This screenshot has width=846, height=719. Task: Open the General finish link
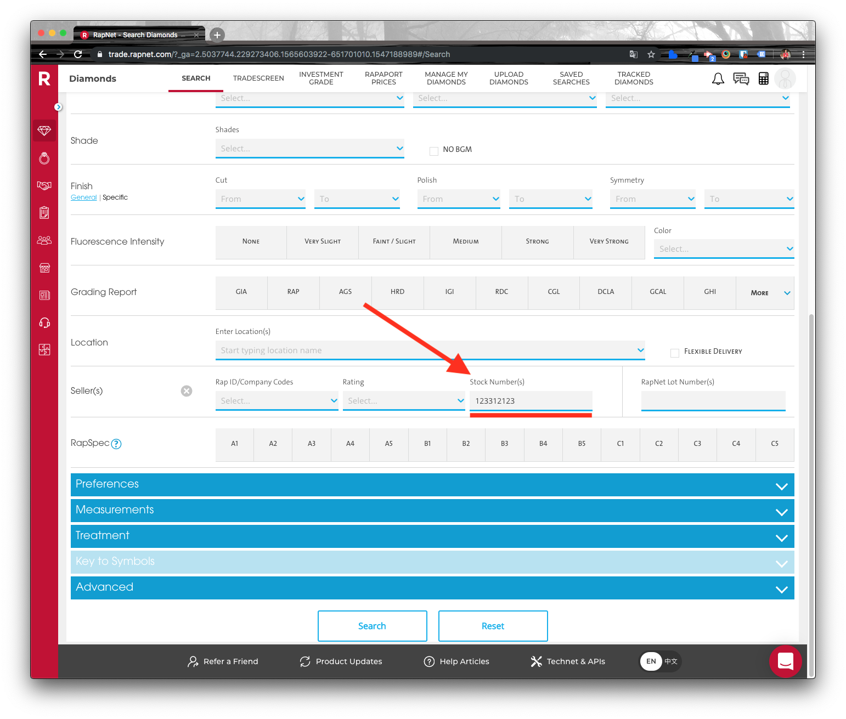point(84,197)
